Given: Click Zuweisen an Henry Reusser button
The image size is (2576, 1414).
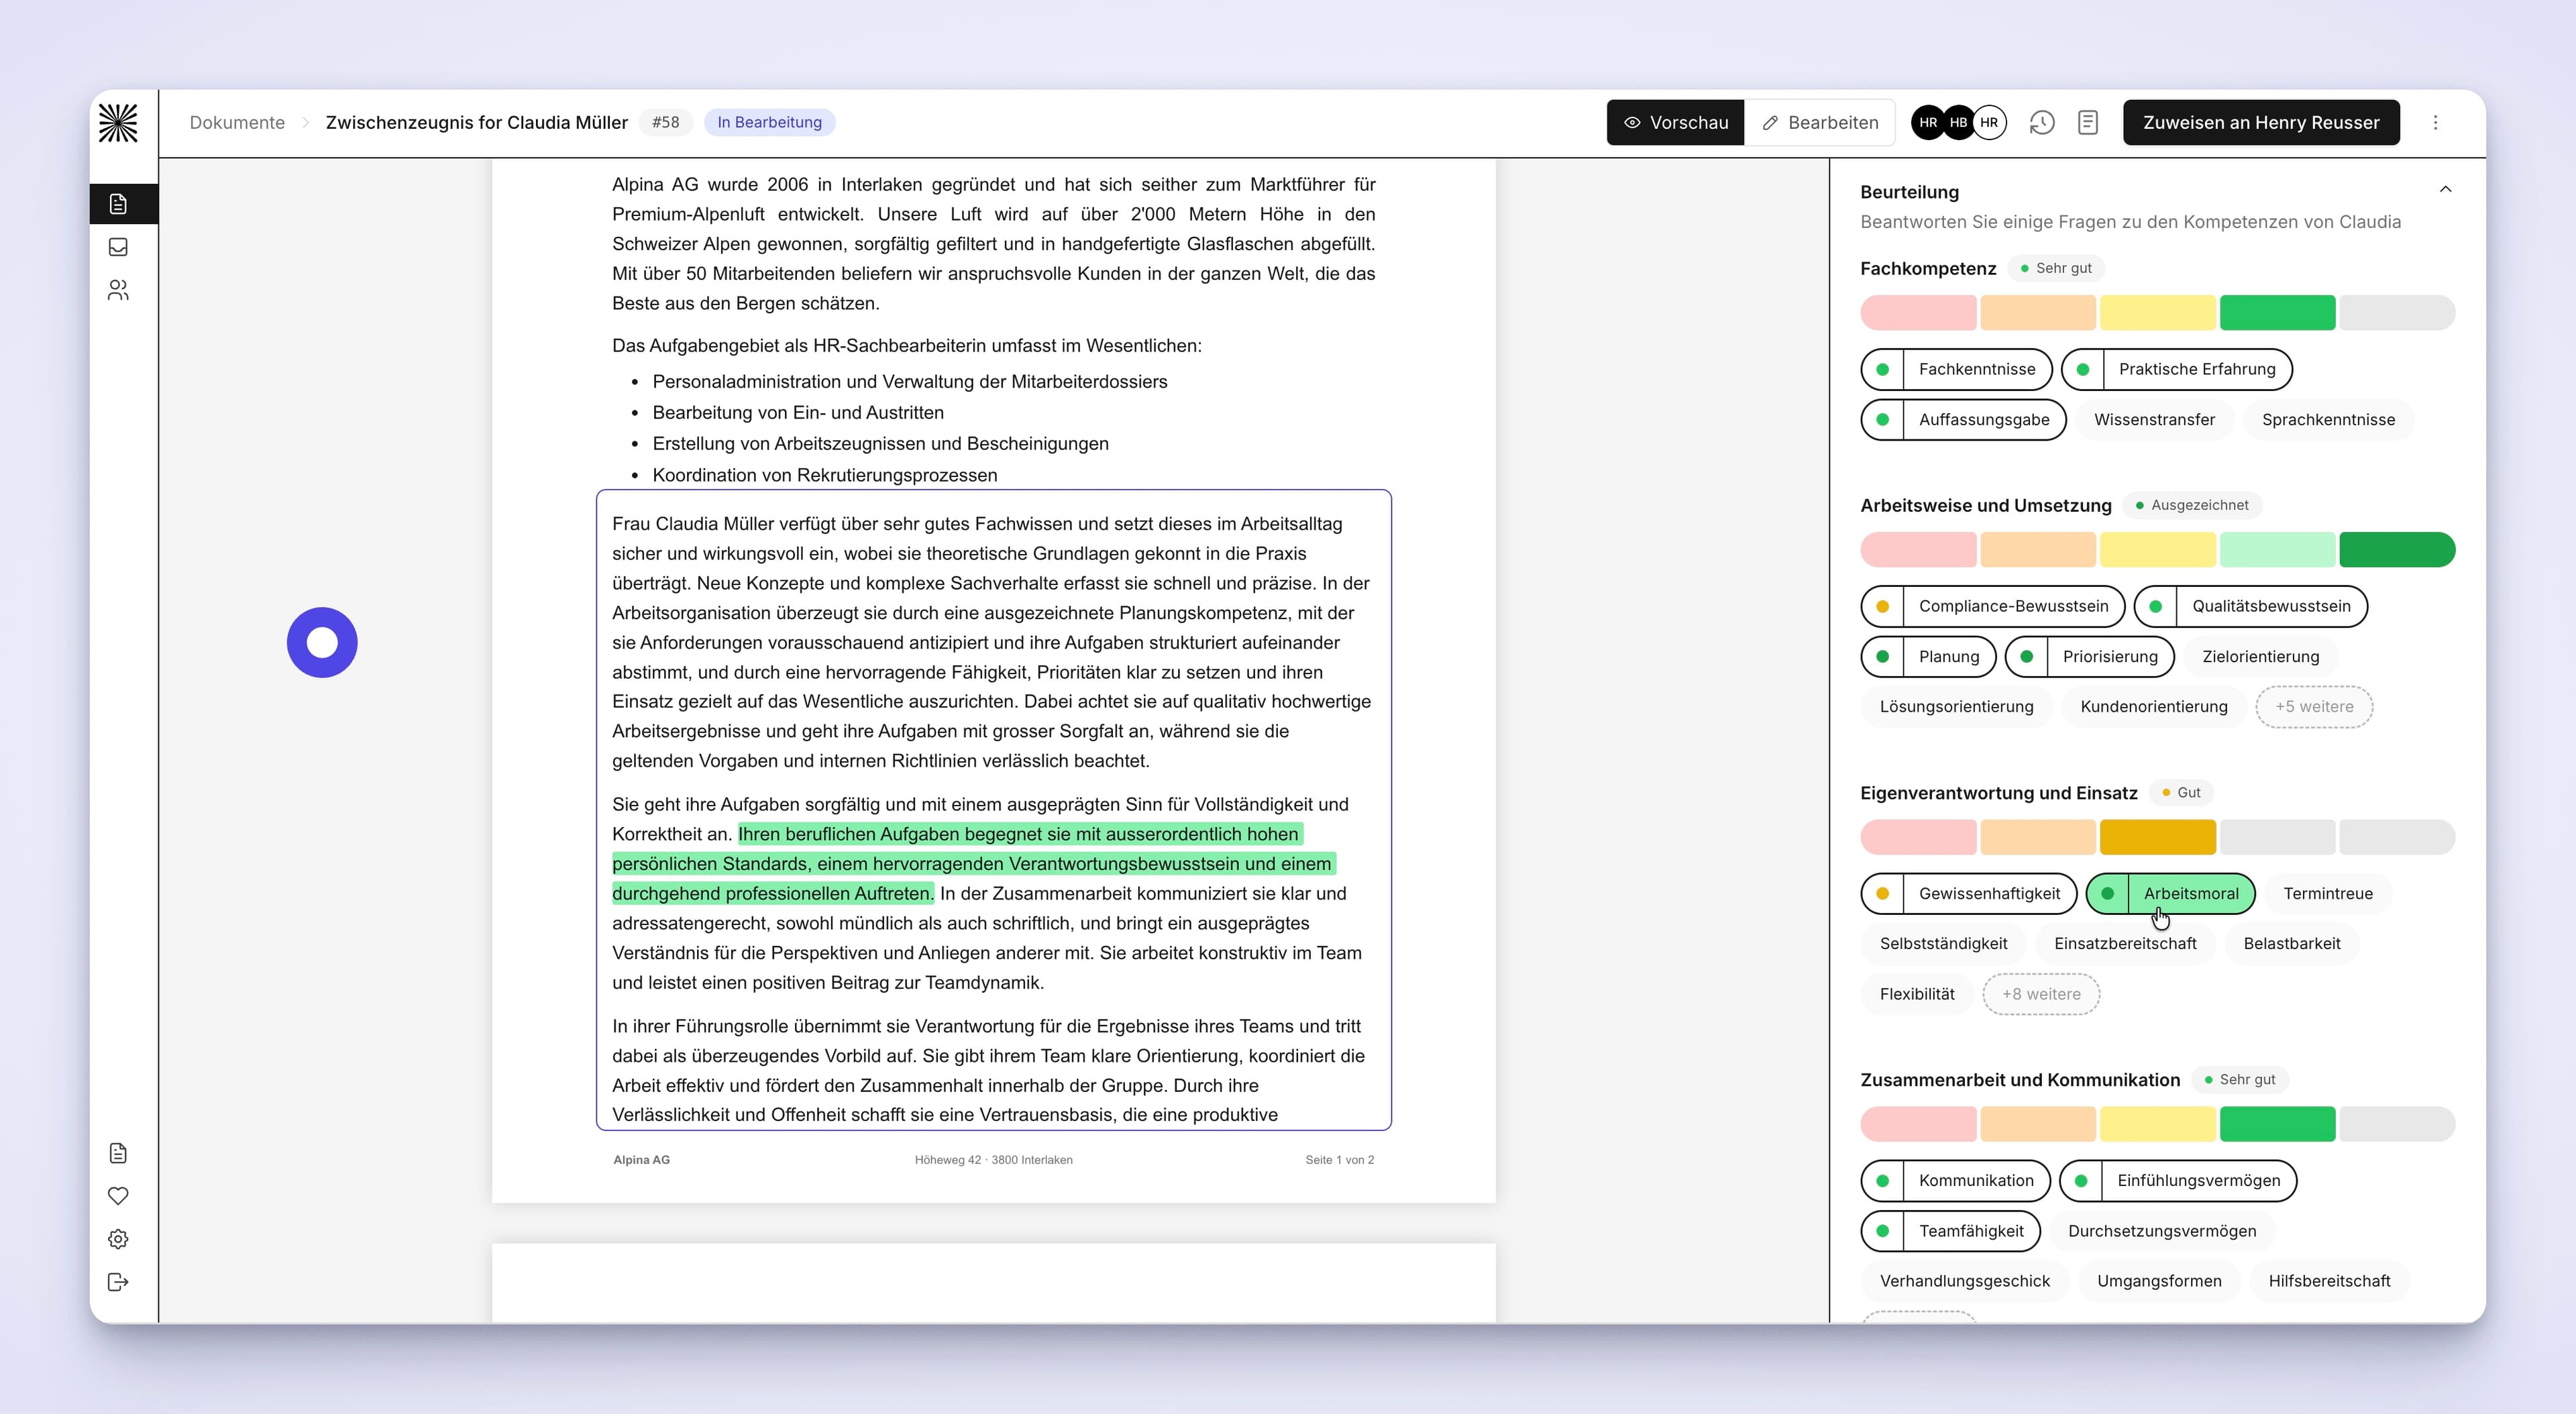Looking at the screenshot, I should (2261, 122).
